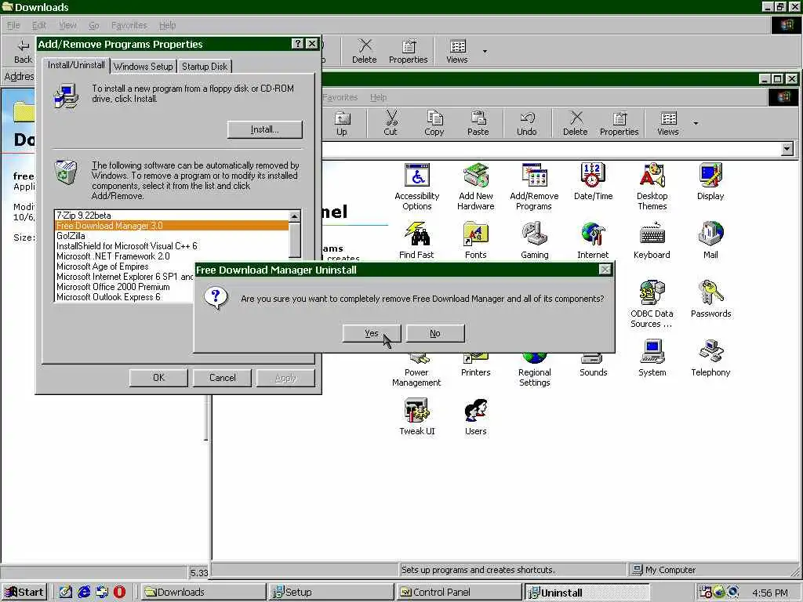The width and height of the screenshot is (803, 602).
Task: Select Microsoft Age of Empires entry
Action: pos(125,267)
